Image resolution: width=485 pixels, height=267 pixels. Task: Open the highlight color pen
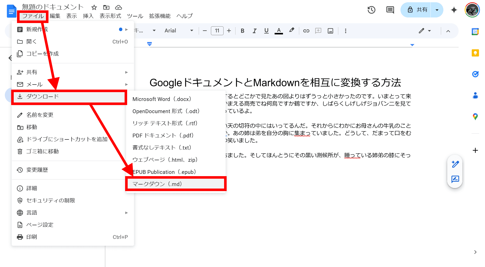pos(292,31)
